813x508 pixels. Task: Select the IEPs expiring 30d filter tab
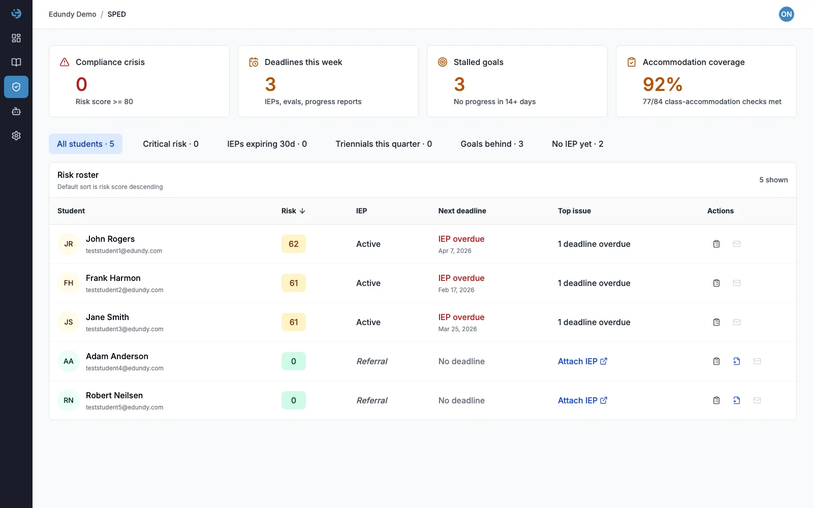267,144
